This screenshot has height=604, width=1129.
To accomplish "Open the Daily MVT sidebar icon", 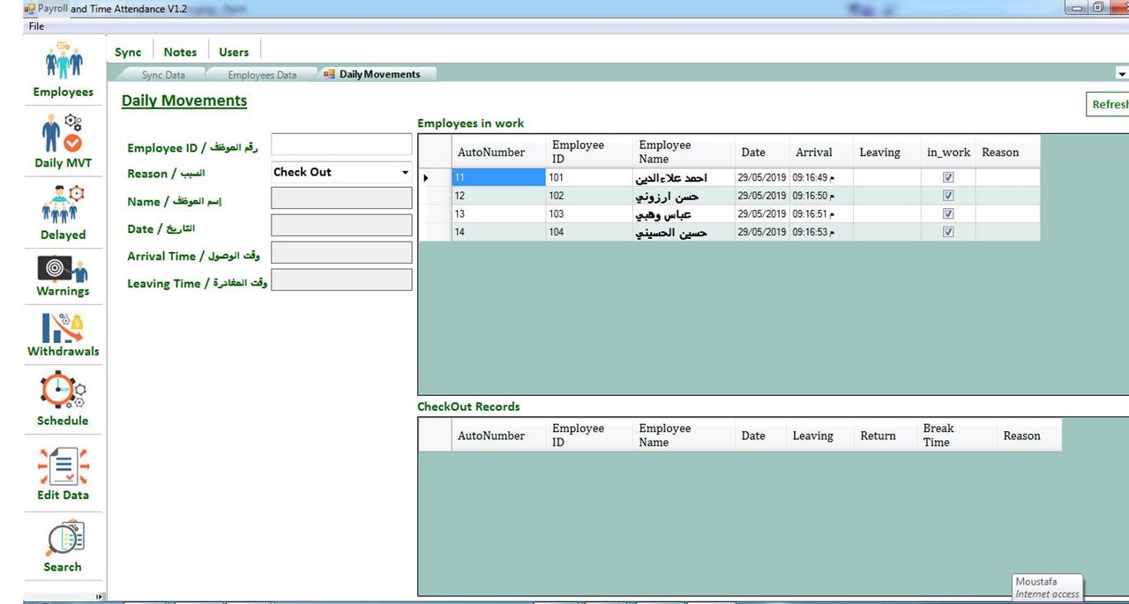I will pos(62,133).
